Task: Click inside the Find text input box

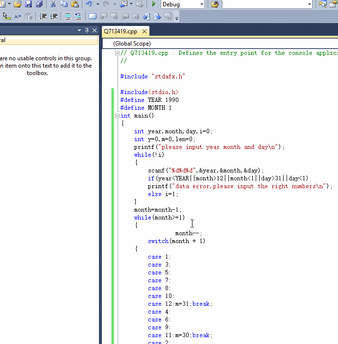Action: coord(265,4)
